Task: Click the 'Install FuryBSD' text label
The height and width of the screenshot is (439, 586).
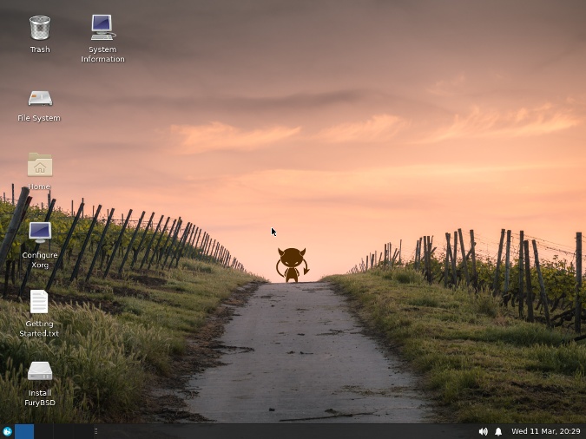Action: pos(40,397)
